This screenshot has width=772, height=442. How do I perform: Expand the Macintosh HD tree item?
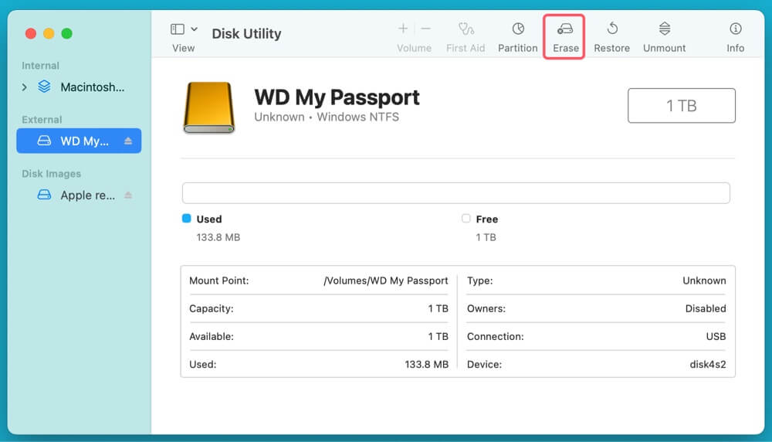point(25,87)
